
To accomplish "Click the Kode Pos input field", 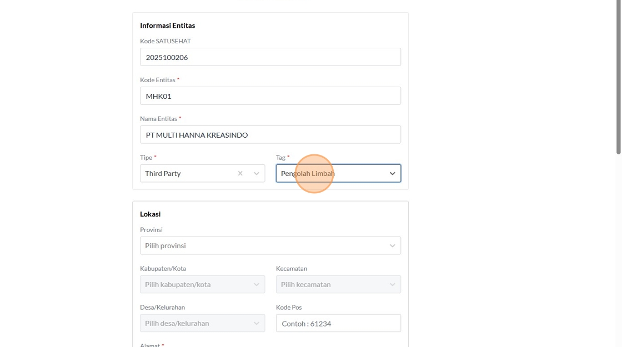I will coord(338,323).
